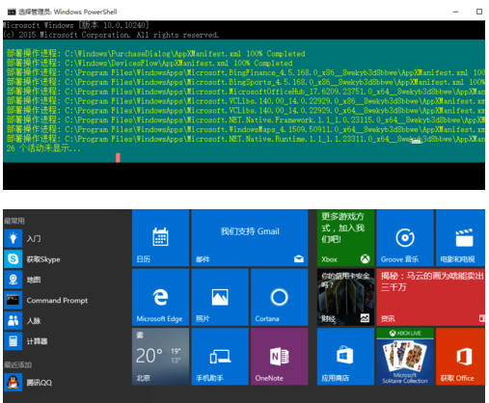Open the 人脉 people icon
The image size is (489, 403).
pyautogui.click(x=14, y=320)
